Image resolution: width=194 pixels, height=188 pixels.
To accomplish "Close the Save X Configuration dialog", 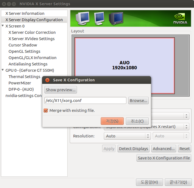I will point(47,80).
